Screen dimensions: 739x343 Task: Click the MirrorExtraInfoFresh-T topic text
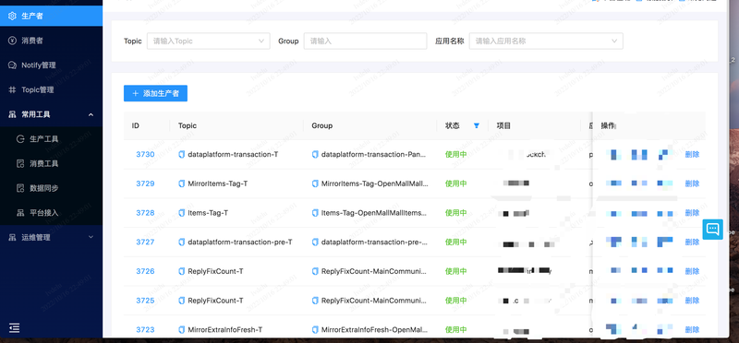tap(225, 330)
